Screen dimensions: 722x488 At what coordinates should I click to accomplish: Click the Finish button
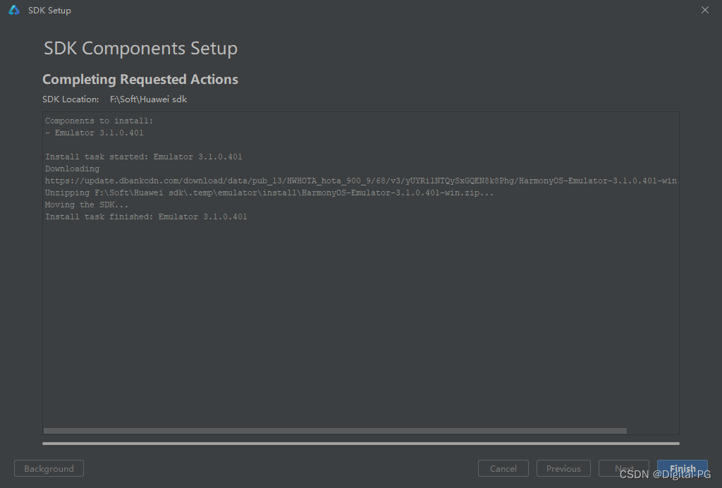coord(682,468)
